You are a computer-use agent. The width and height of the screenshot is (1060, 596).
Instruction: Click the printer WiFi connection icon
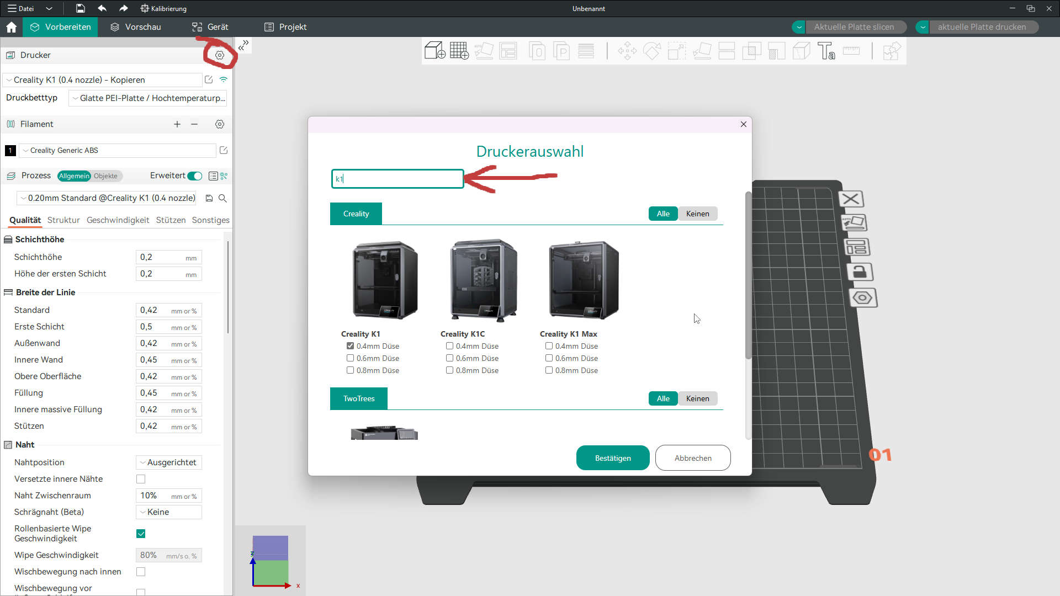[224, 79]
